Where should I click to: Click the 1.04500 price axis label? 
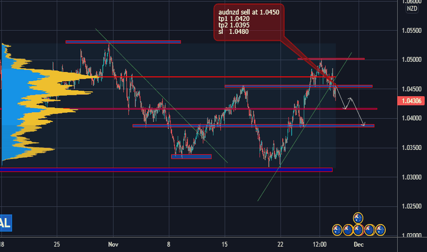(411, 89)
